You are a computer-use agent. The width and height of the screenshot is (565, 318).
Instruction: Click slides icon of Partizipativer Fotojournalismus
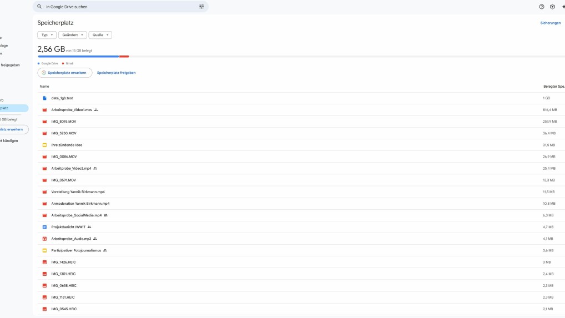pyautogui.click(x=45, y=250)
